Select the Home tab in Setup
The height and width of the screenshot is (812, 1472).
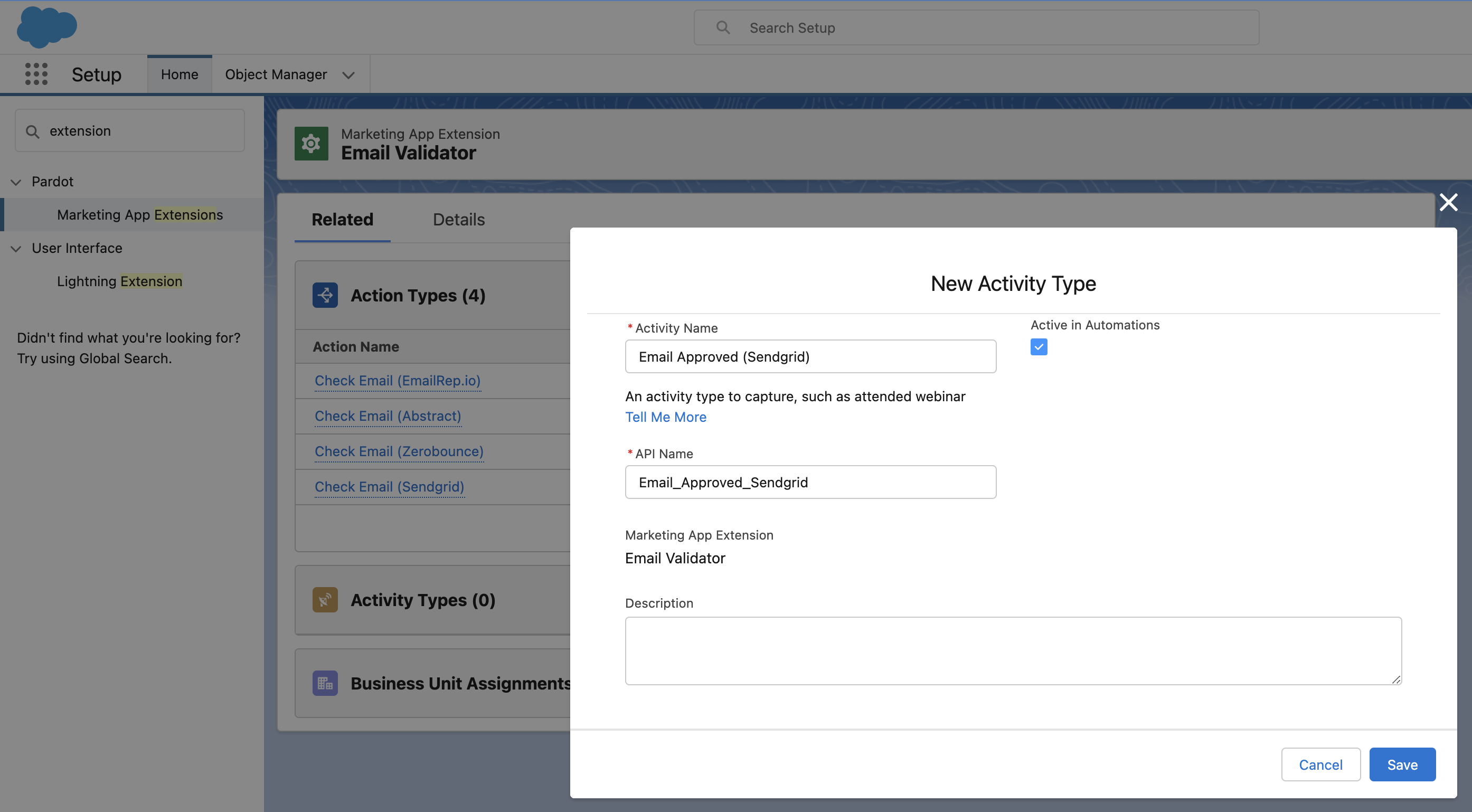coord(180,74)
